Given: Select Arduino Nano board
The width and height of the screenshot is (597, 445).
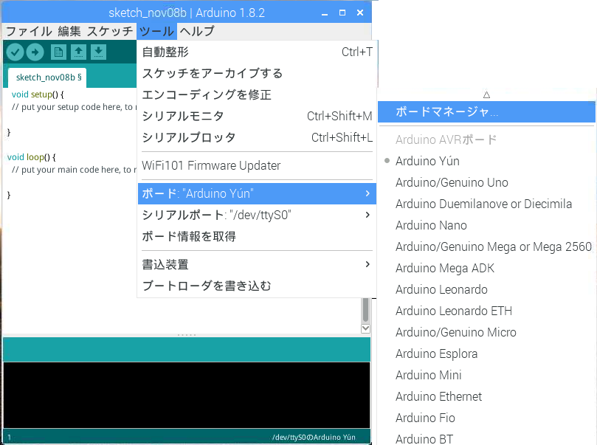Looking at the screenshot, I should [486, 225].
